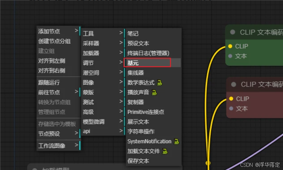
Task: Expand the 高级 category
Action: click(103, 112)
